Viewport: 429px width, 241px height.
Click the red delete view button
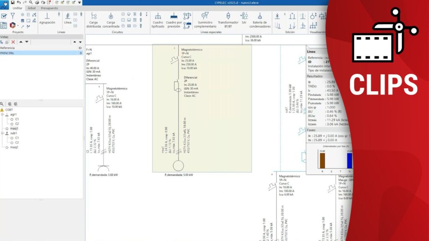pyautogui.click(x=13, y=42)
